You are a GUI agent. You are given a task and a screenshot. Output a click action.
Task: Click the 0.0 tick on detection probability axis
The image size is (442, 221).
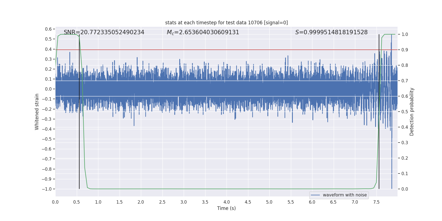pyautogui.click(x=405, y=189)
